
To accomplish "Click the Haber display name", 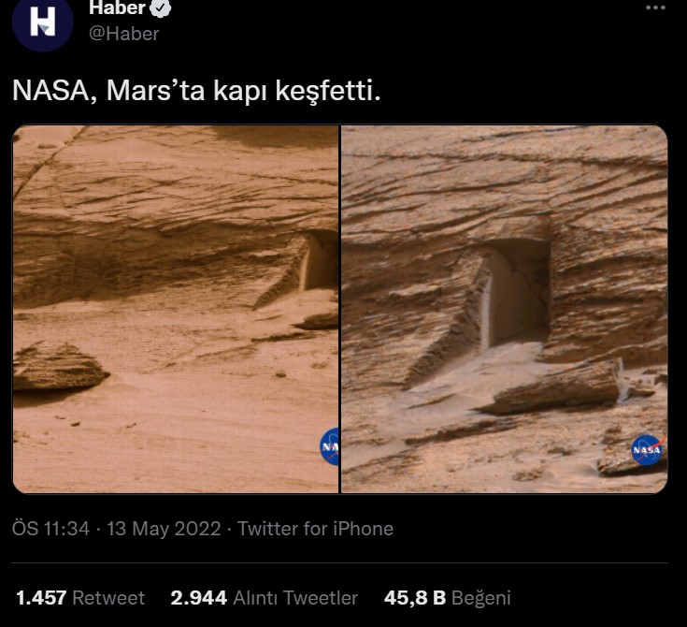I will tap(117, 7).
